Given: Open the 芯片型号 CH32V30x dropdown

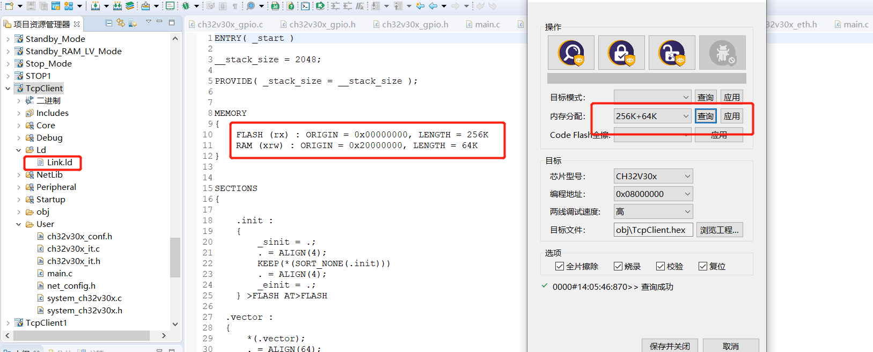Looking at the screenshot, I should click(653, 176).
